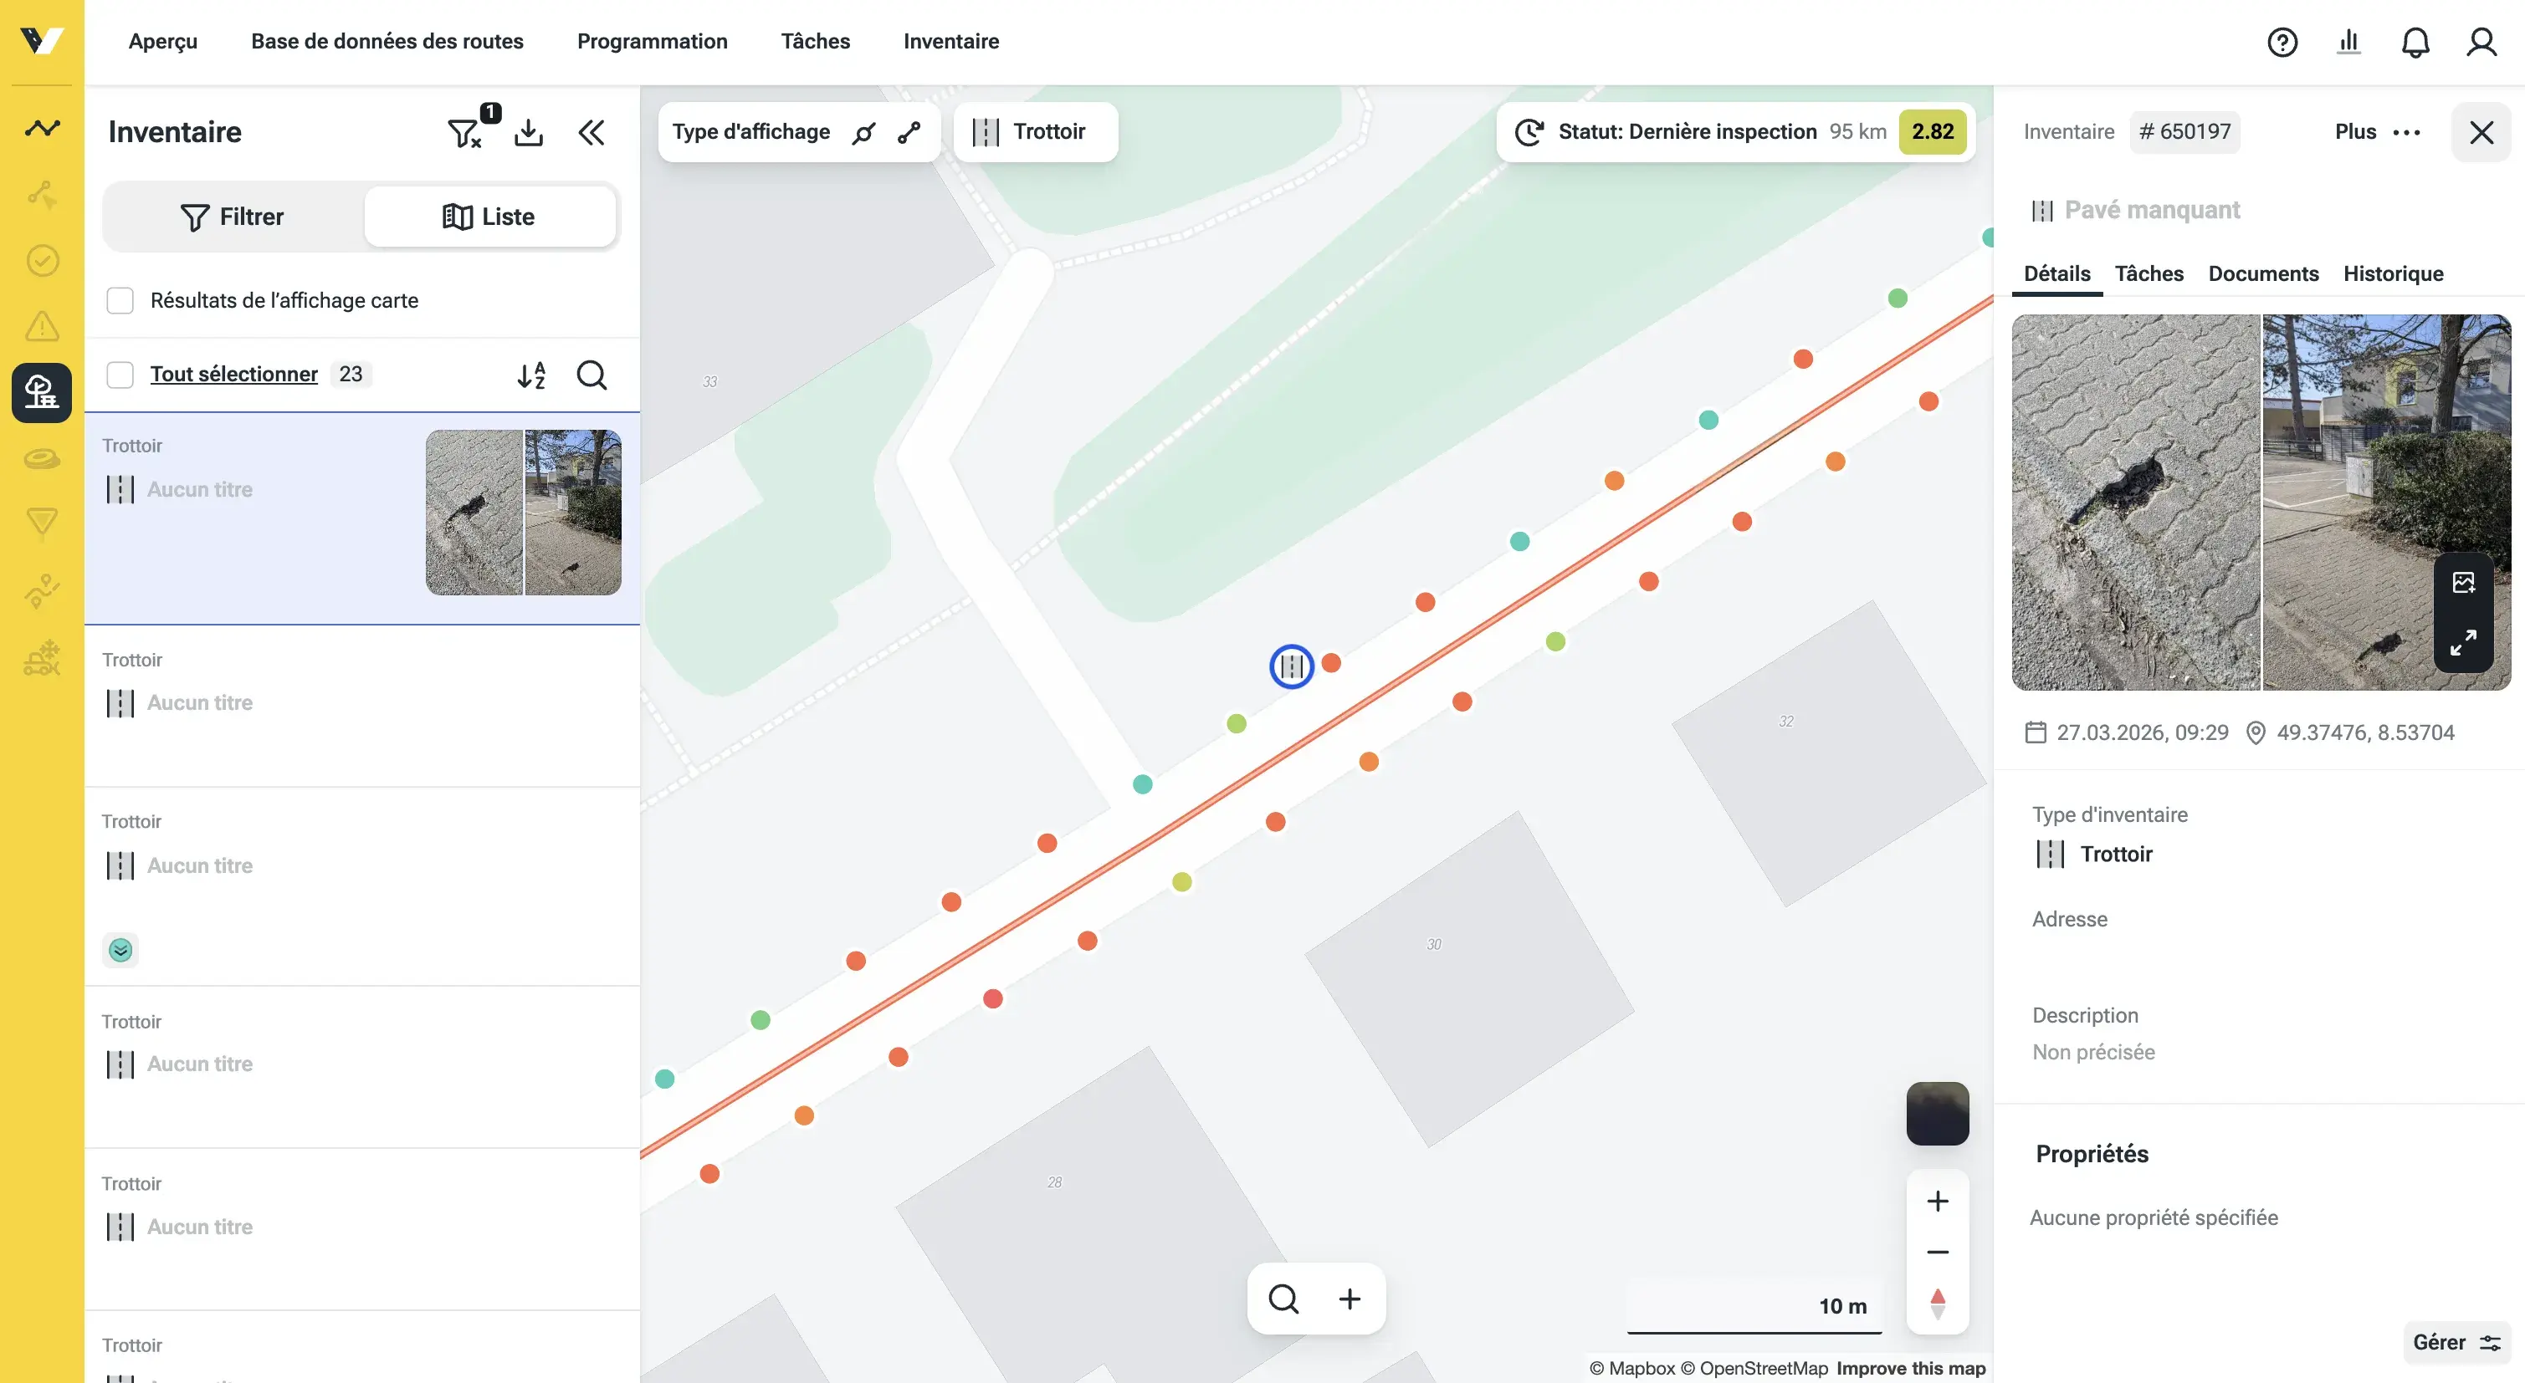Expand the photo to fullscreen
This screenshot has width=2525, height=1383.
pyautogui.click(x=2463, y=642)
